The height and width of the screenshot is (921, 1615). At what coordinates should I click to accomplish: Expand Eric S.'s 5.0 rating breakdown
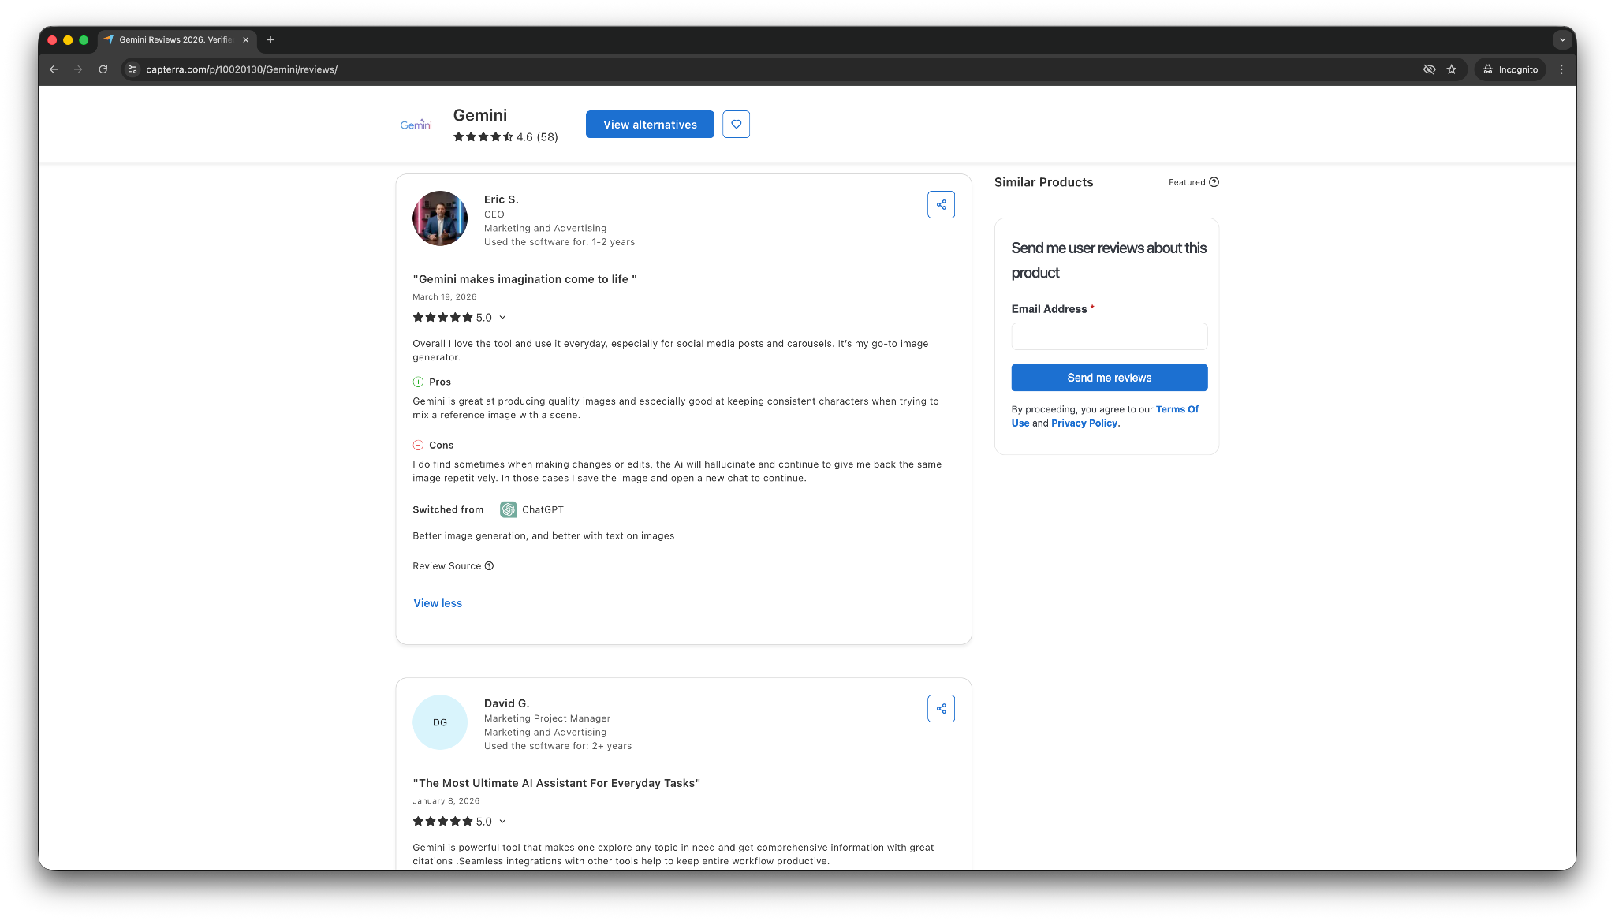[502, 318]
